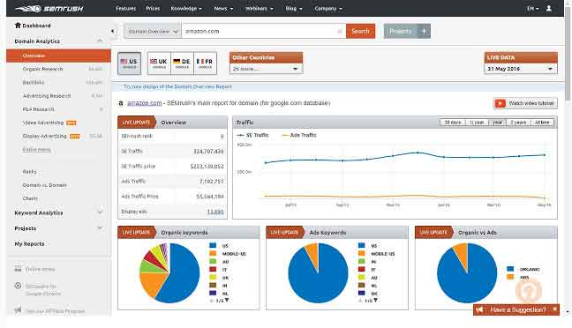The height and width of the screenshot is (328, 572).
Task: Try new design of Domain Overview Report
Action: [x=177, y=86]
